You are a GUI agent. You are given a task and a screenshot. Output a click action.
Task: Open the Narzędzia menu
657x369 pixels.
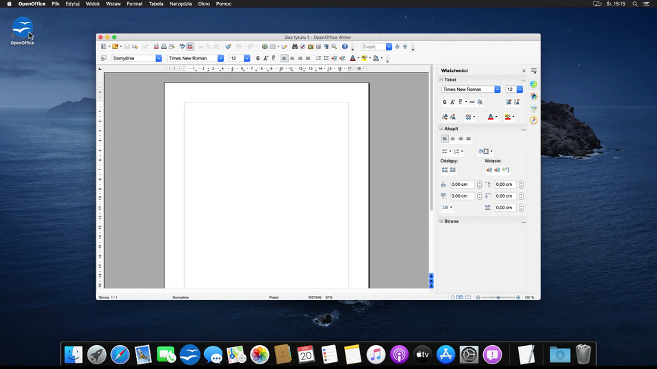click(x=181, y=4)
